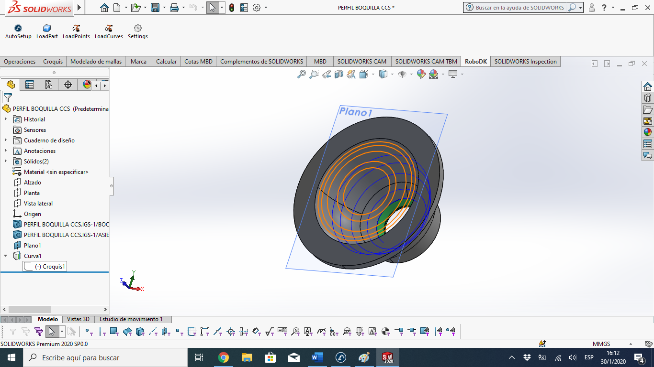Click Zoom to Fit magnifier icon
Screen dimensions: 654x367
pyautogui.click(x=302, y=74)
